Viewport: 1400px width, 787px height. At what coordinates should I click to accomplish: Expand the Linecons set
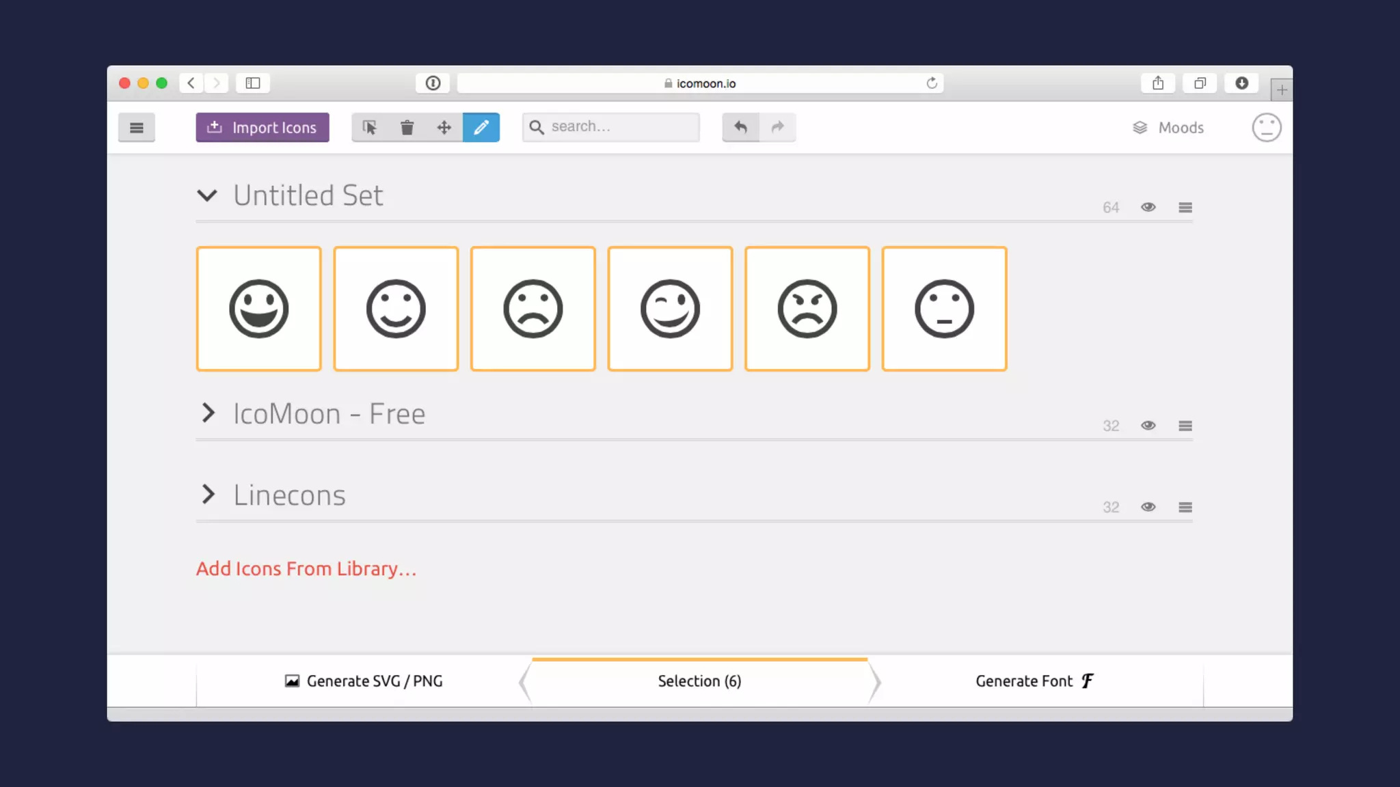(208, 494)
